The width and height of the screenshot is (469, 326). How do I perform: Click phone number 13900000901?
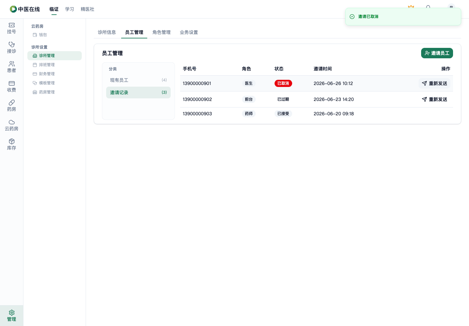pos(197,83)
